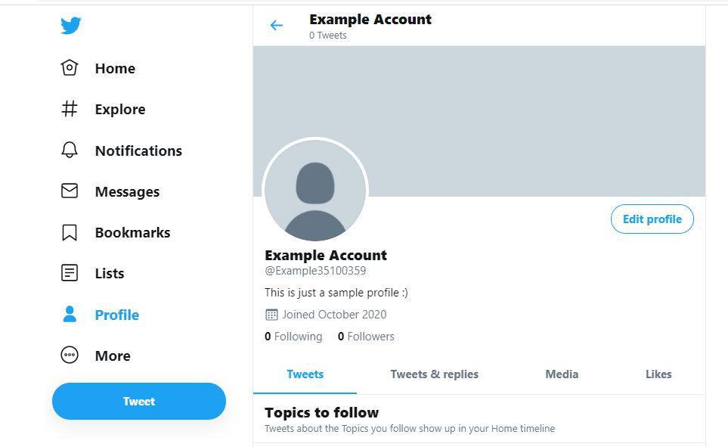728x447 pixels.
Task: Select the Explore icon
Action: pyautogui.click(x=70, y=109)
